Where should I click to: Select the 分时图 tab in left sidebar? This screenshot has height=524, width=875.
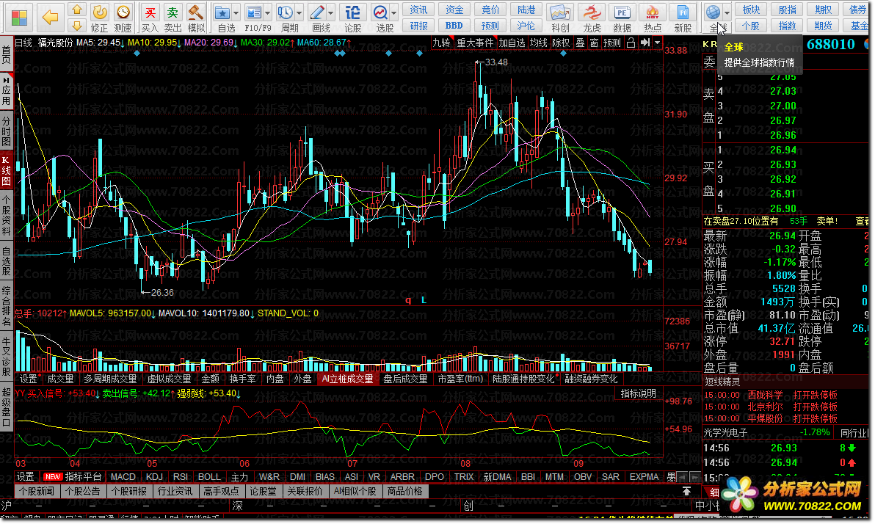point(6,130)
